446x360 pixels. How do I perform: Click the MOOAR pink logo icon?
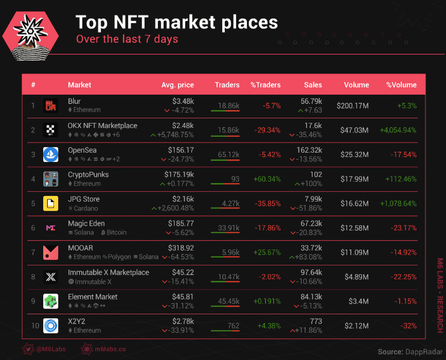point(50,253)
